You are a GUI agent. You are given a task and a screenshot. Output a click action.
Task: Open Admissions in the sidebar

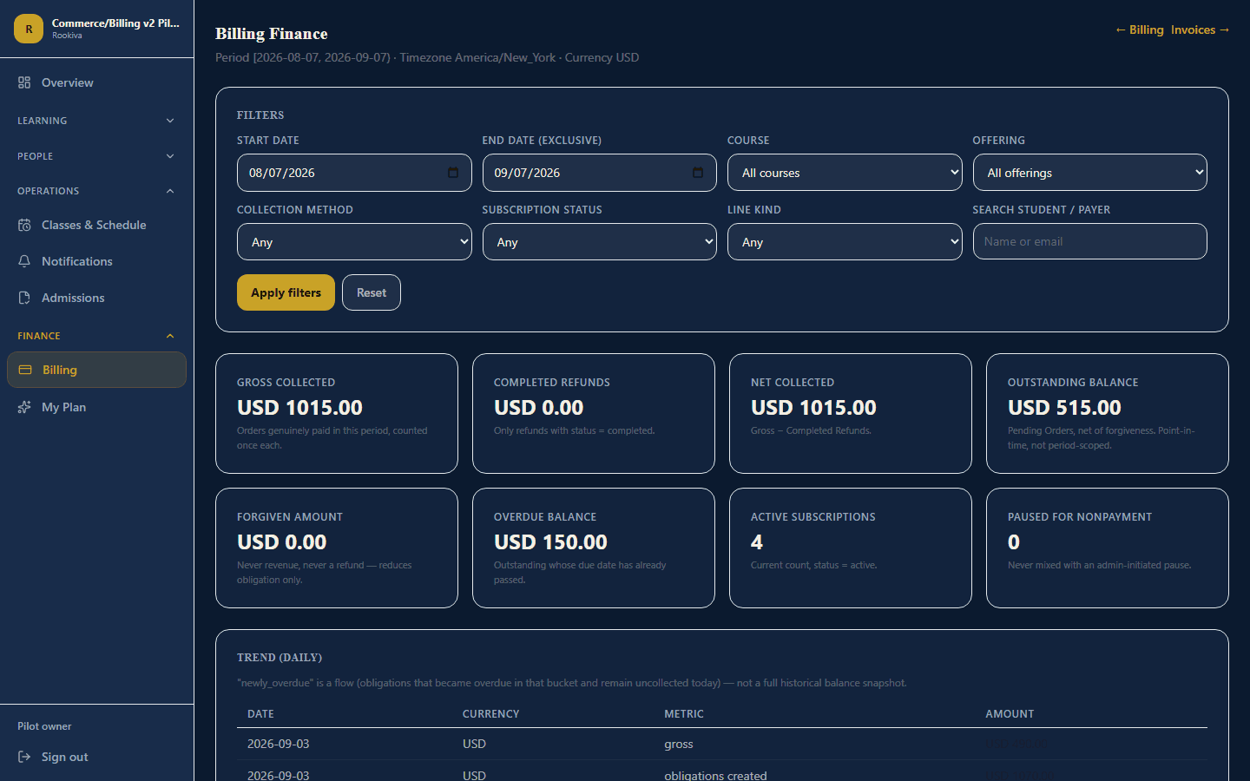click(x=96, y=298)
